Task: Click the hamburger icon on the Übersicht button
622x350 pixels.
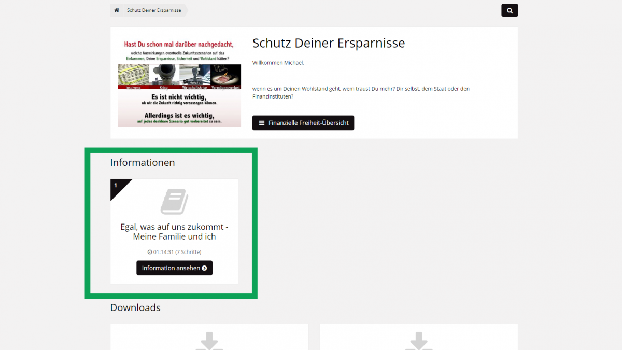Action: click(262, 123)
